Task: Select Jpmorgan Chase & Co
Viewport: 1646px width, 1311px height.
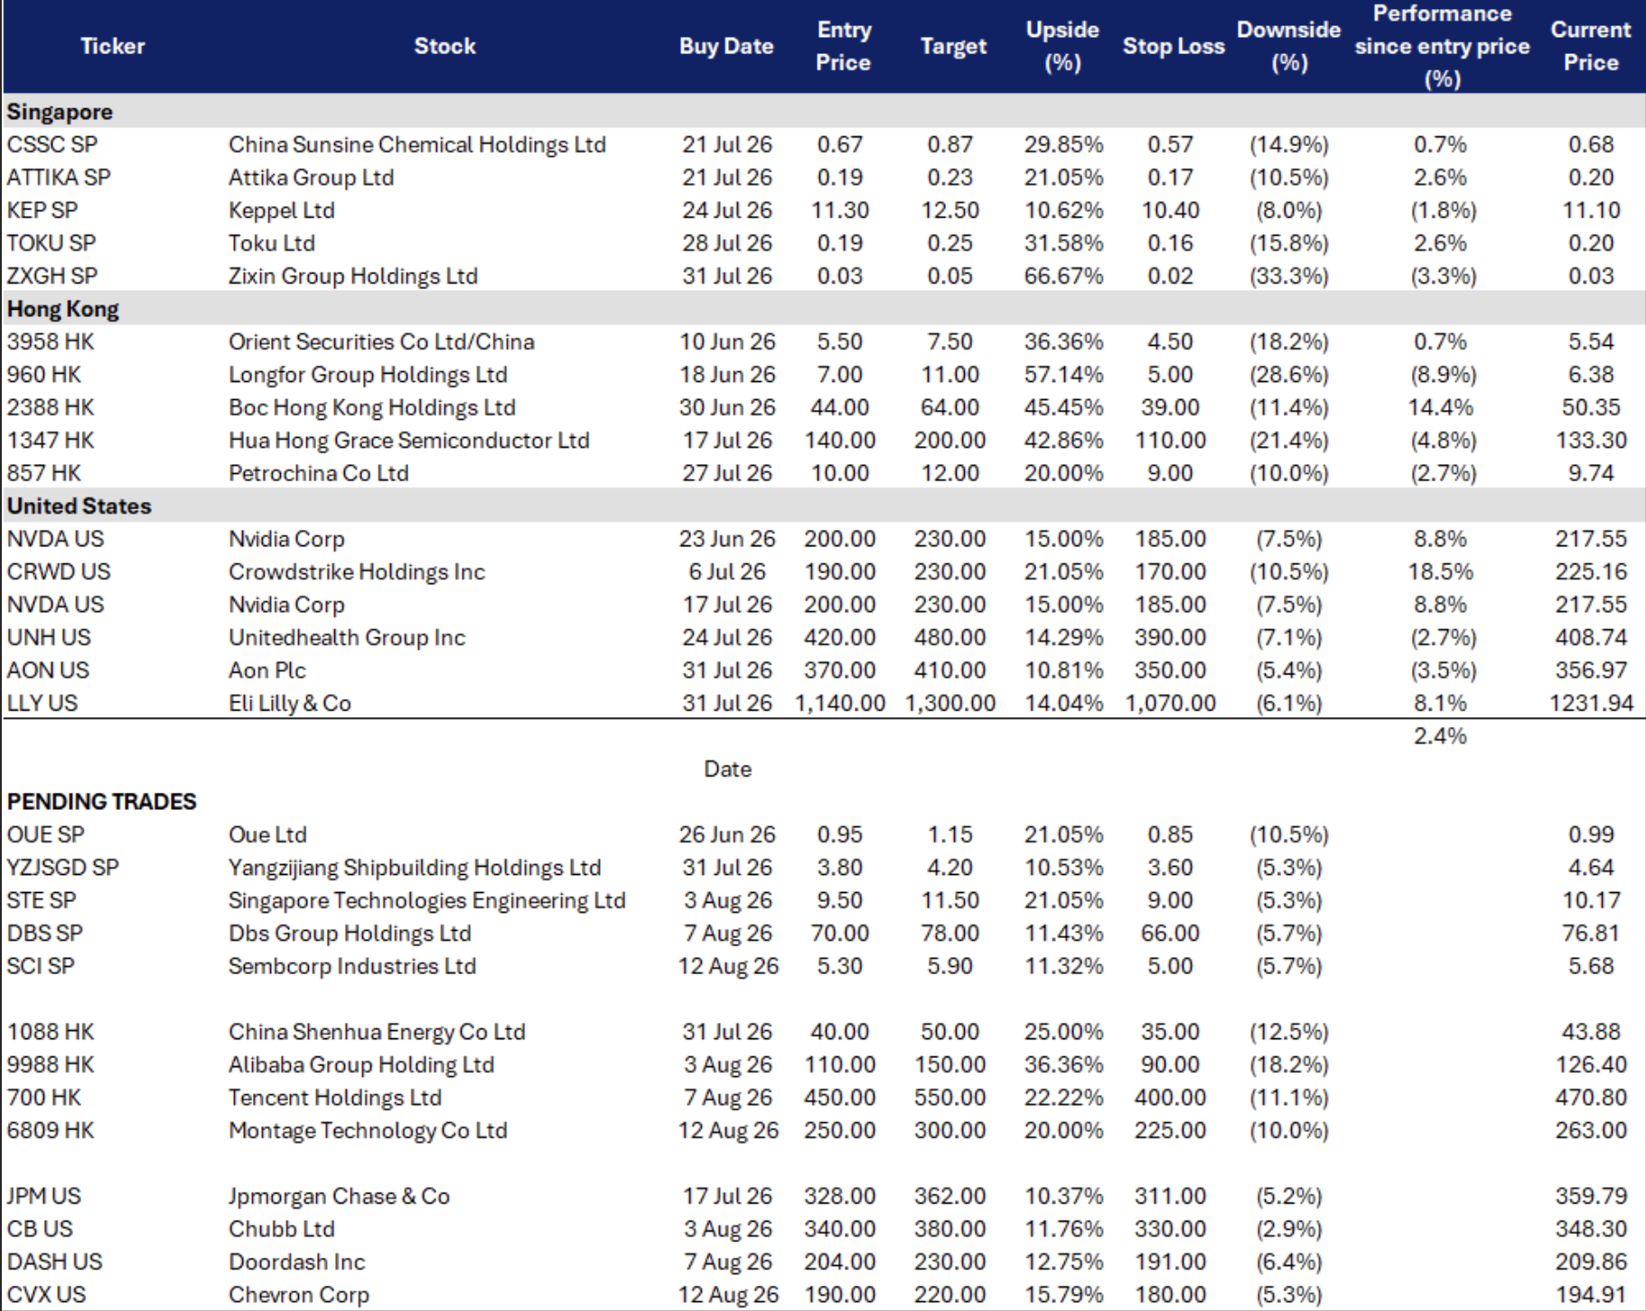Action: pyautogui.click(x=339, y=1196)
